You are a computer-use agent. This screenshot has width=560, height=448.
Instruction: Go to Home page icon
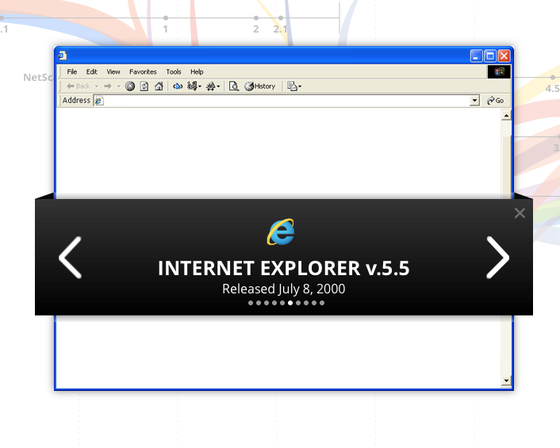coord(159,86)
